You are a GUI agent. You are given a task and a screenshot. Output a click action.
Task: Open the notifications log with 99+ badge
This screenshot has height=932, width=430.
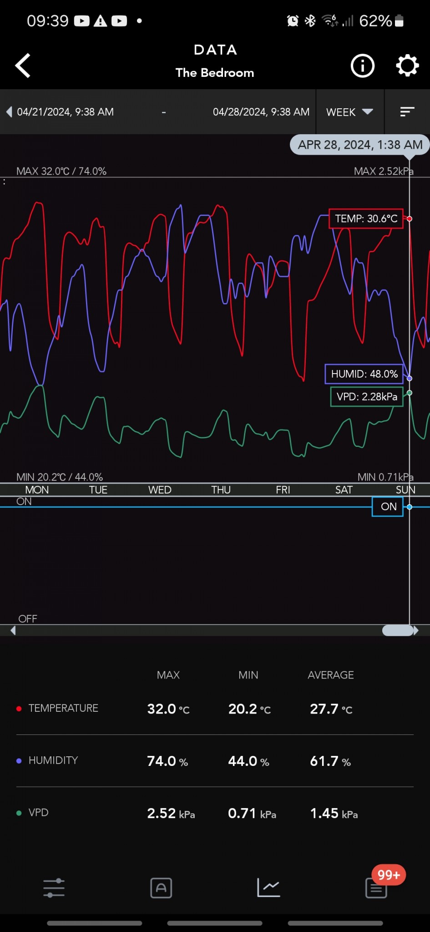pos(376,888)
